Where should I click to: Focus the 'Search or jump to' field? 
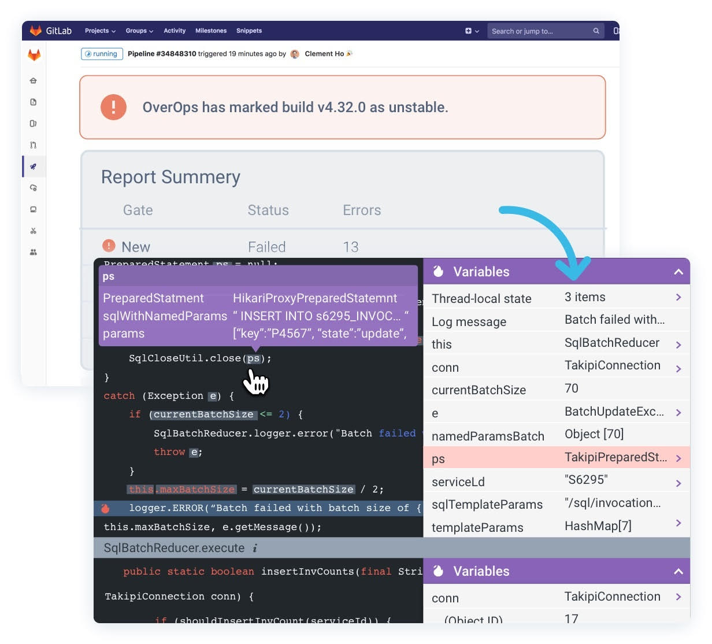(546, 31)
